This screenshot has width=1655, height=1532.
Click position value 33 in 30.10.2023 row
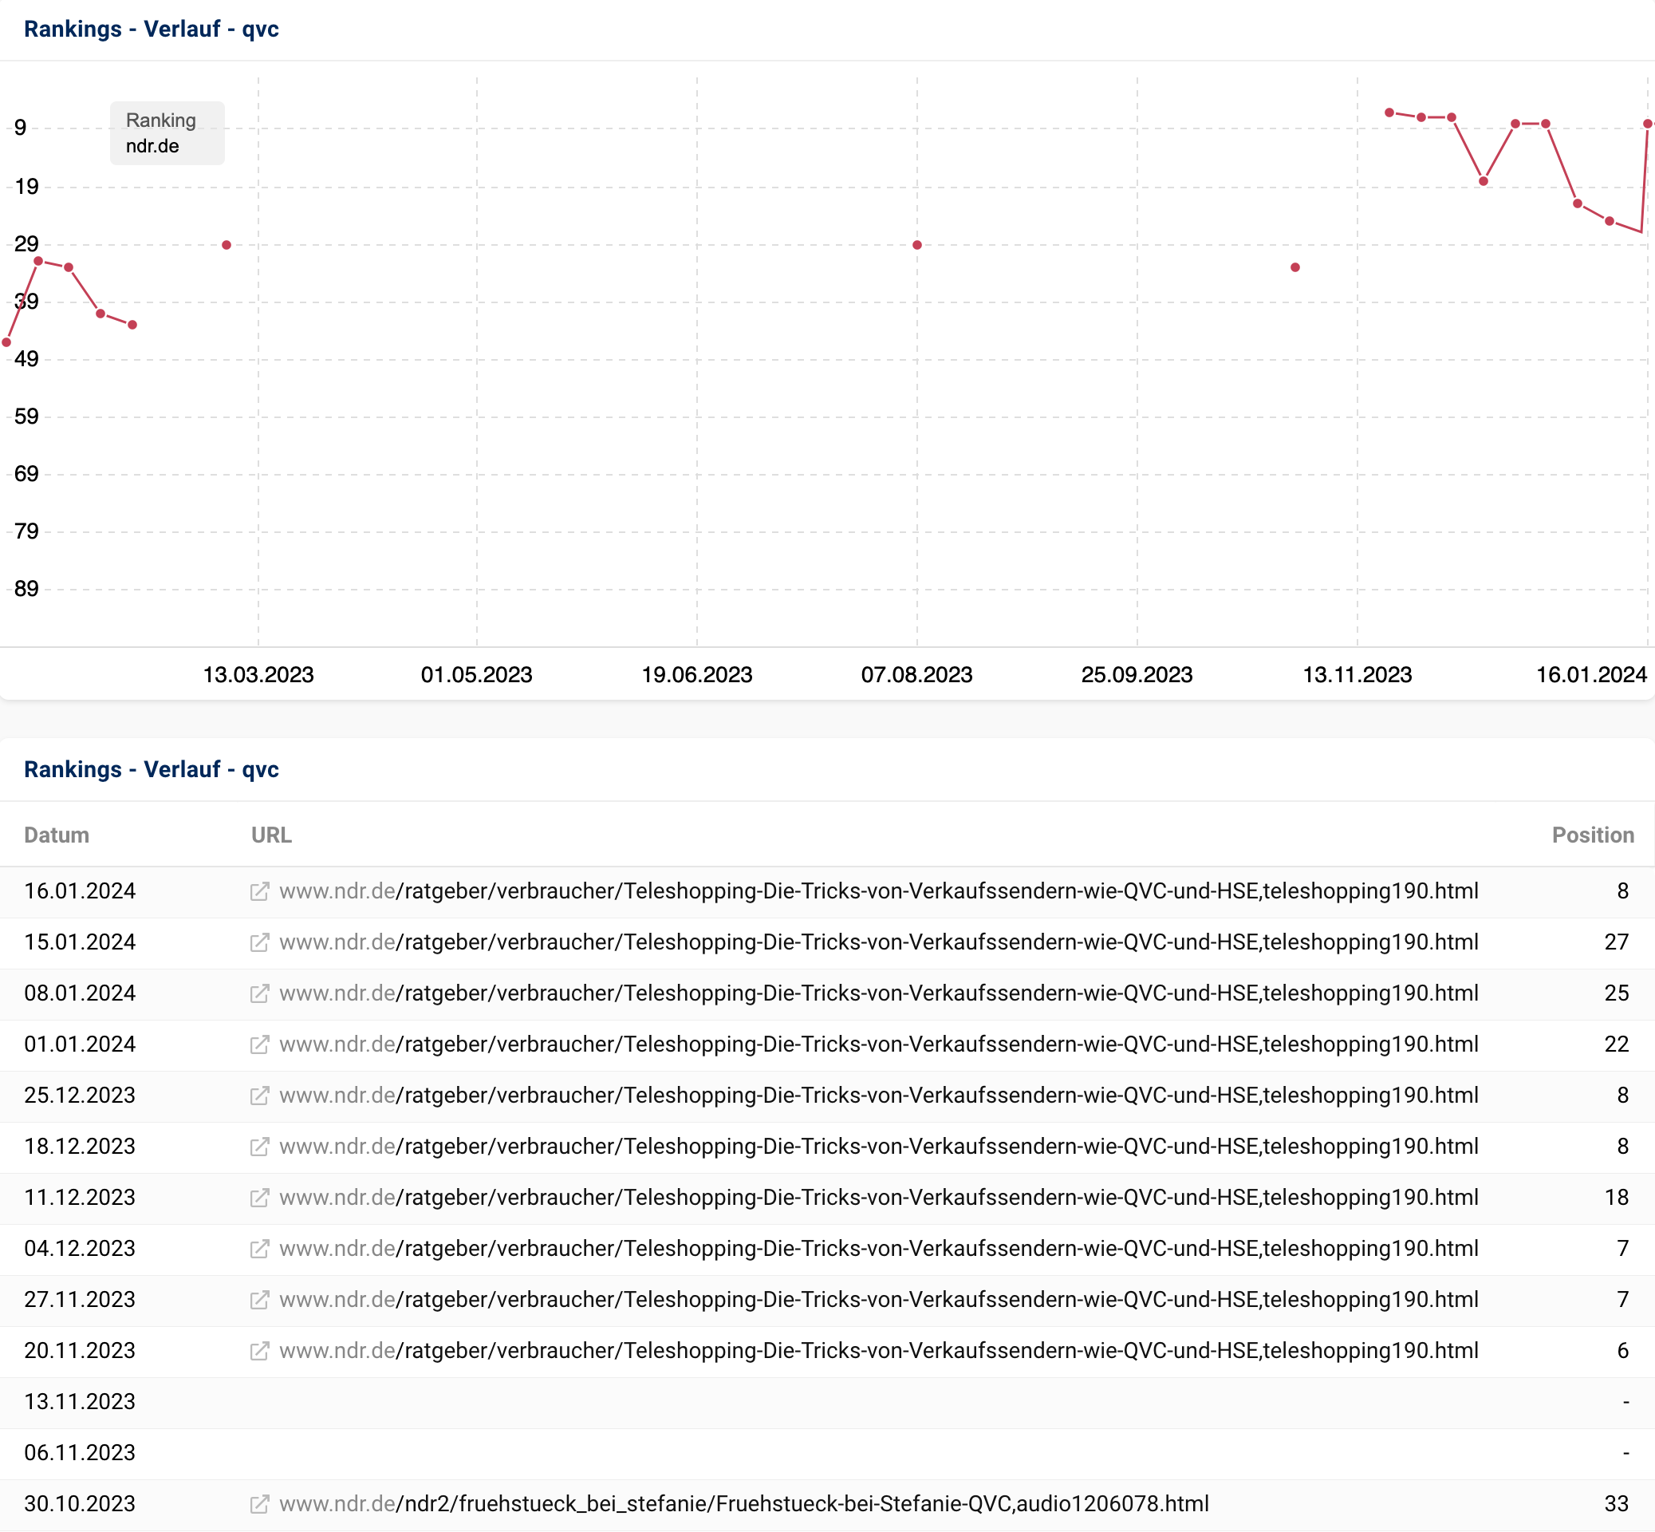(x=1617, y=1504)
